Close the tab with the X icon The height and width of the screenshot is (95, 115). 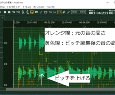tap(3, 17)
